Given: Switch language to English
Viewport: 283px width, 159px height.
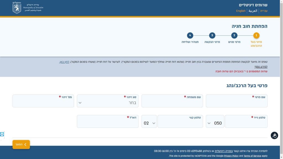Looking at the screenshot, I should click(x=241, y=11).
